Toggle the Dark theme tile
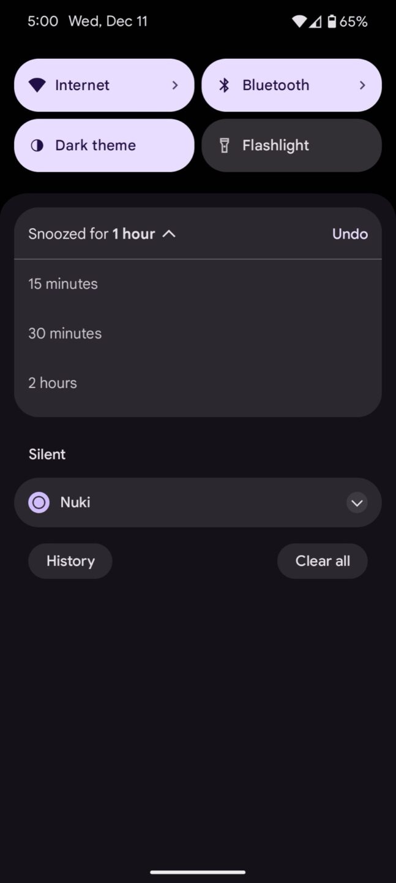 pos(104,145)
